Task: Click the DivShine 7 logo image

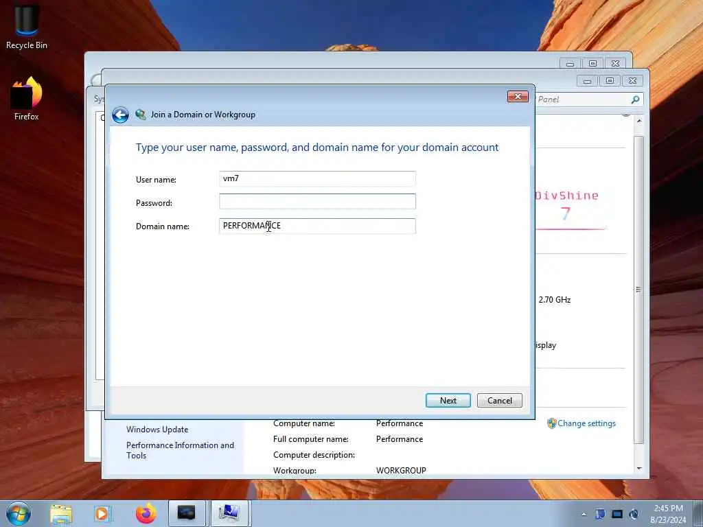Action: pos(571,210)
